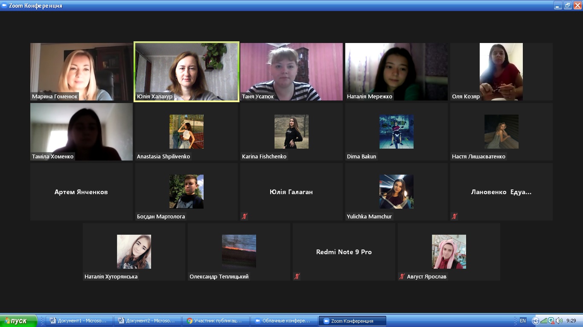Viewport: 583px width, 327px height.
Task: Open the Chrome Участник публикац... taskbar item
Action: tap(216, 321)
